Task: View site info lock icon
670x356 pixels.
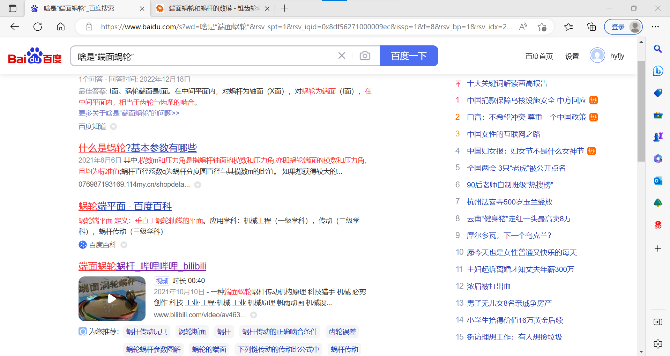Action: (89, 27)
